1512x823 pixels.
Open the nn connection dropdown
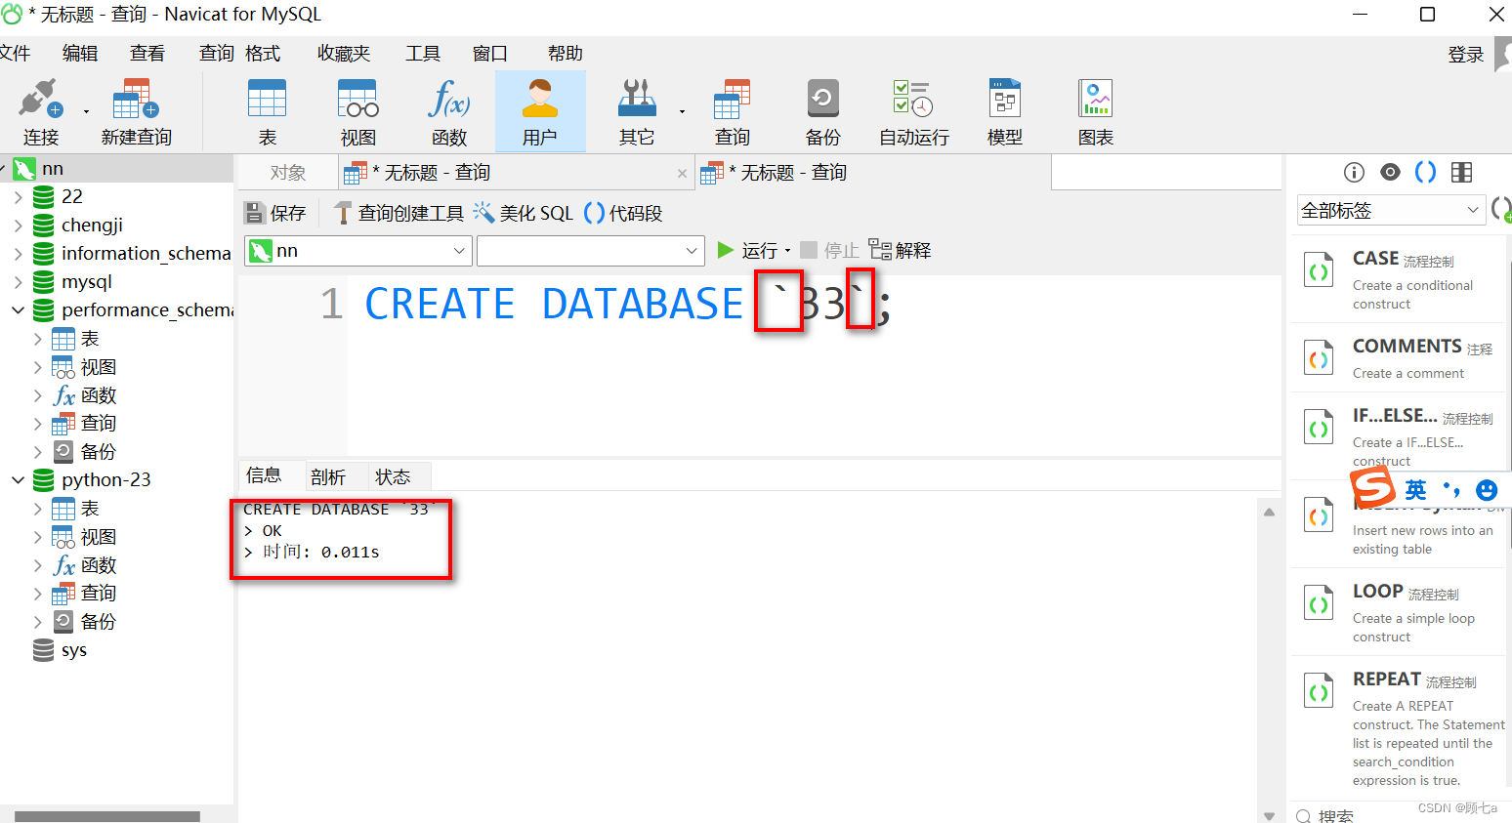[x=358, y=251]
